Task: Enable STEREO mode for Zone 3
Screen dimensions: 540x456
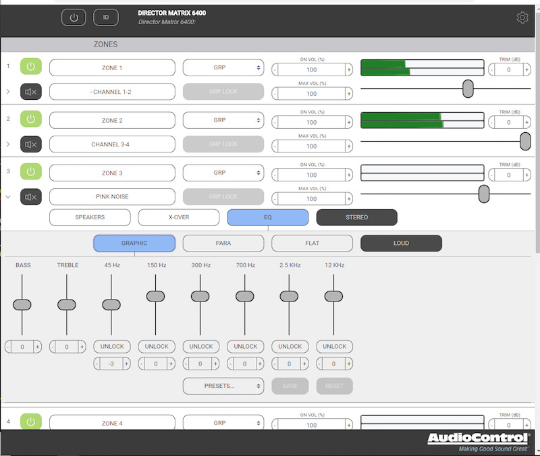Action: click(x=356, y=217)
